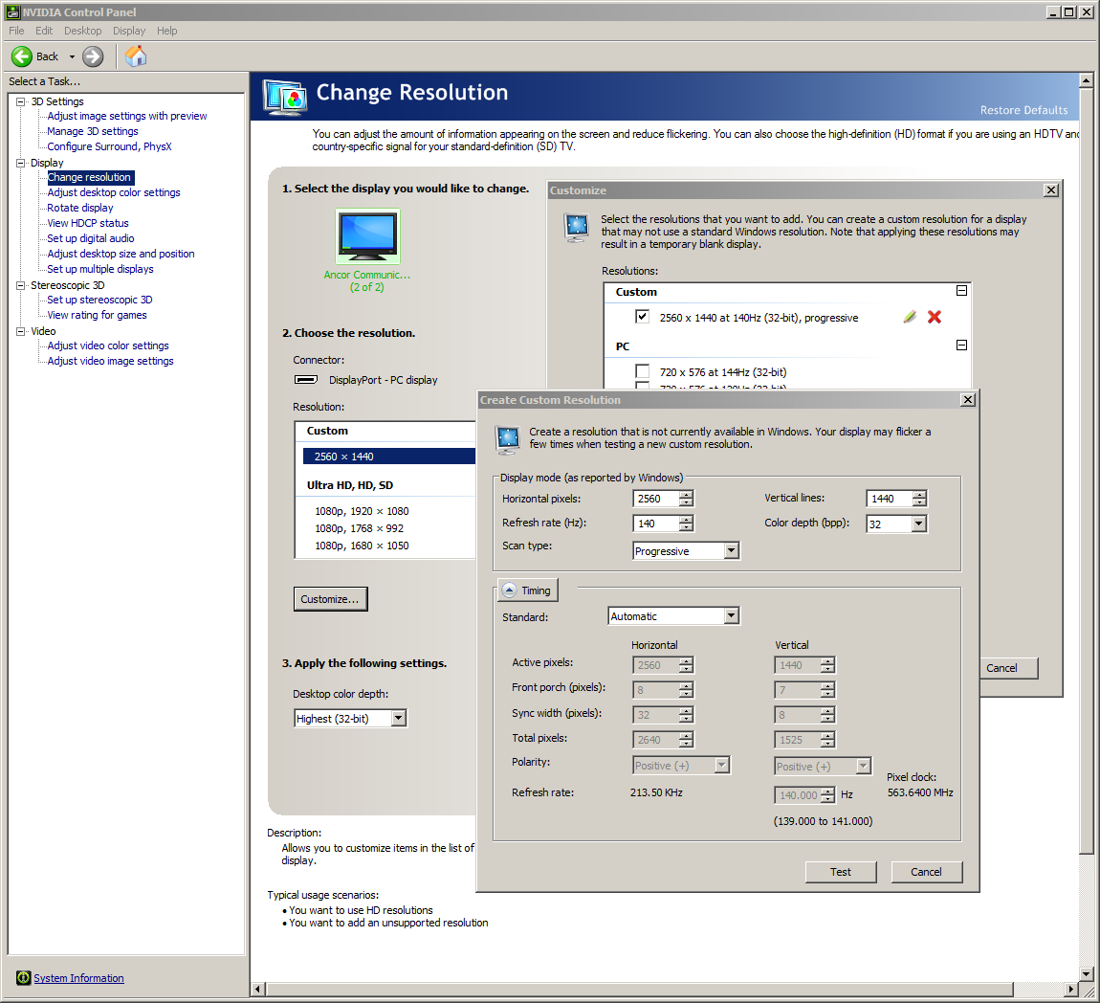Open the Display menu
This screenshot has width=1100, height=1003.
[x=129, y=31]
